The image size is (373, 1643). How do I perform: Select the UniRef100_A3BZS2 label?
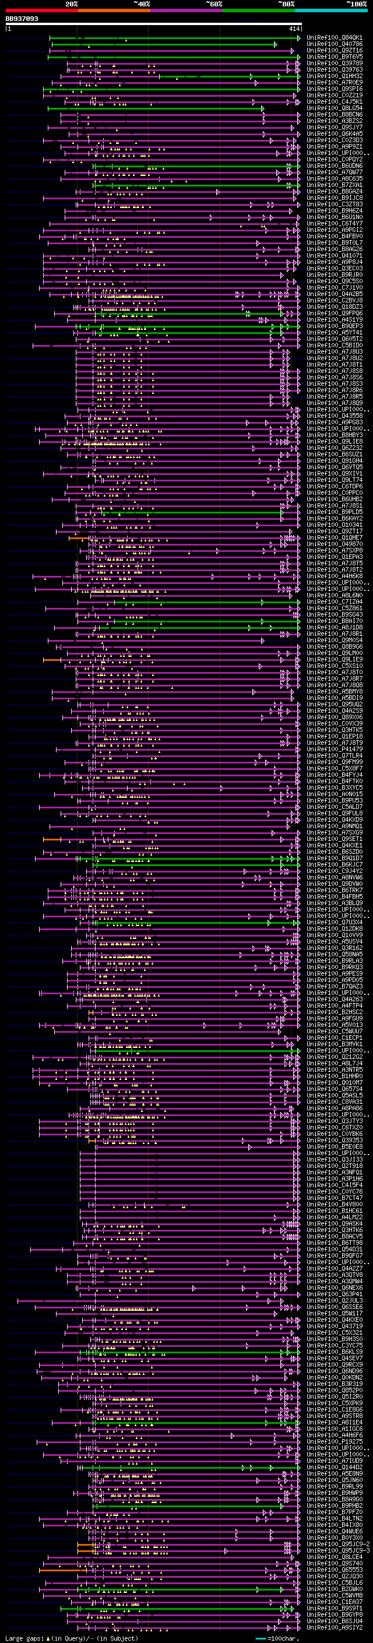[x=335, y=121]
